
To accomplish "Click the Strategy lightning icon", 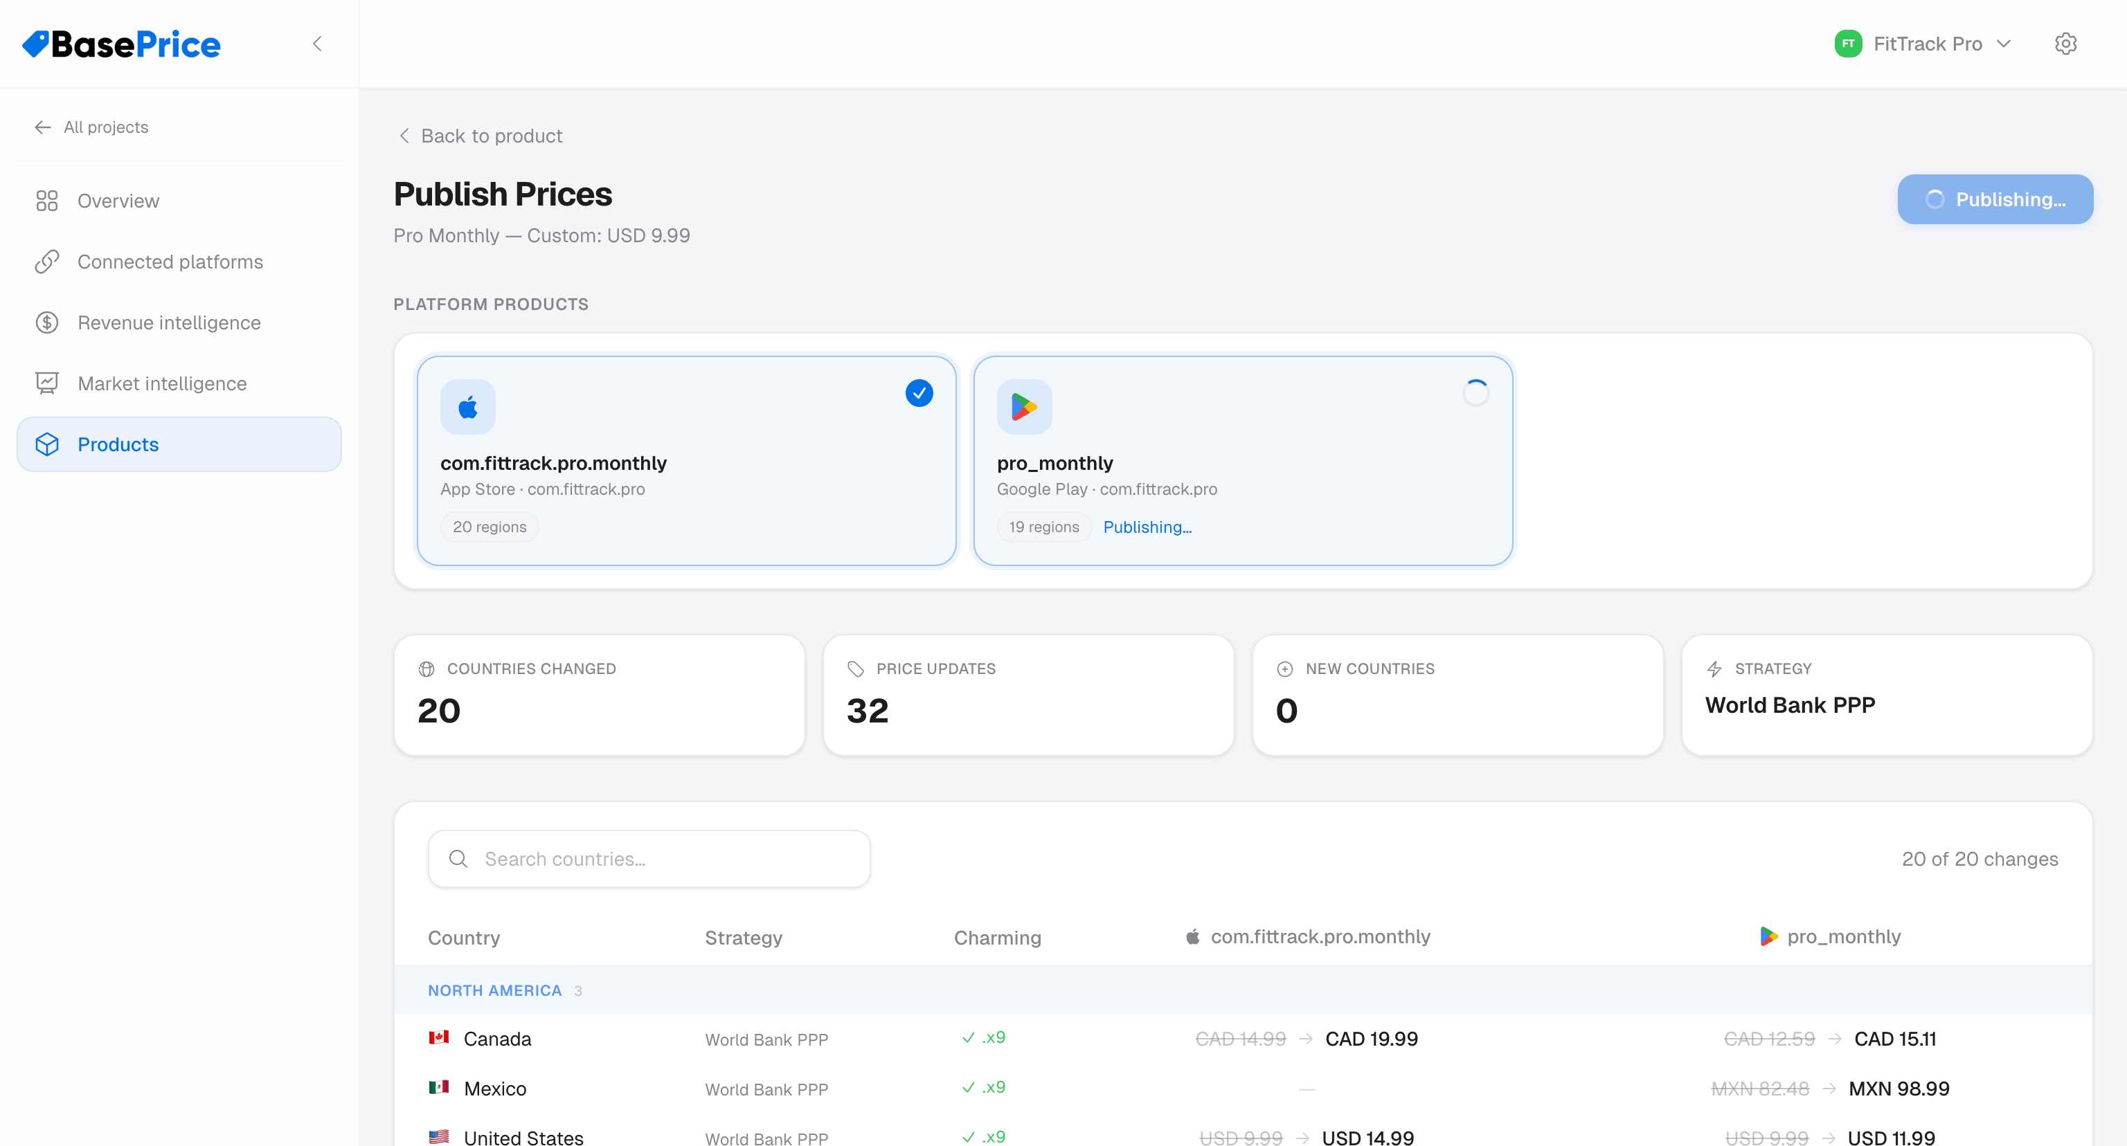I will coord(1714,669).
